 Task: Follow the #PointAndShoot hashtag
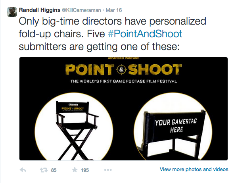point(145,34)
